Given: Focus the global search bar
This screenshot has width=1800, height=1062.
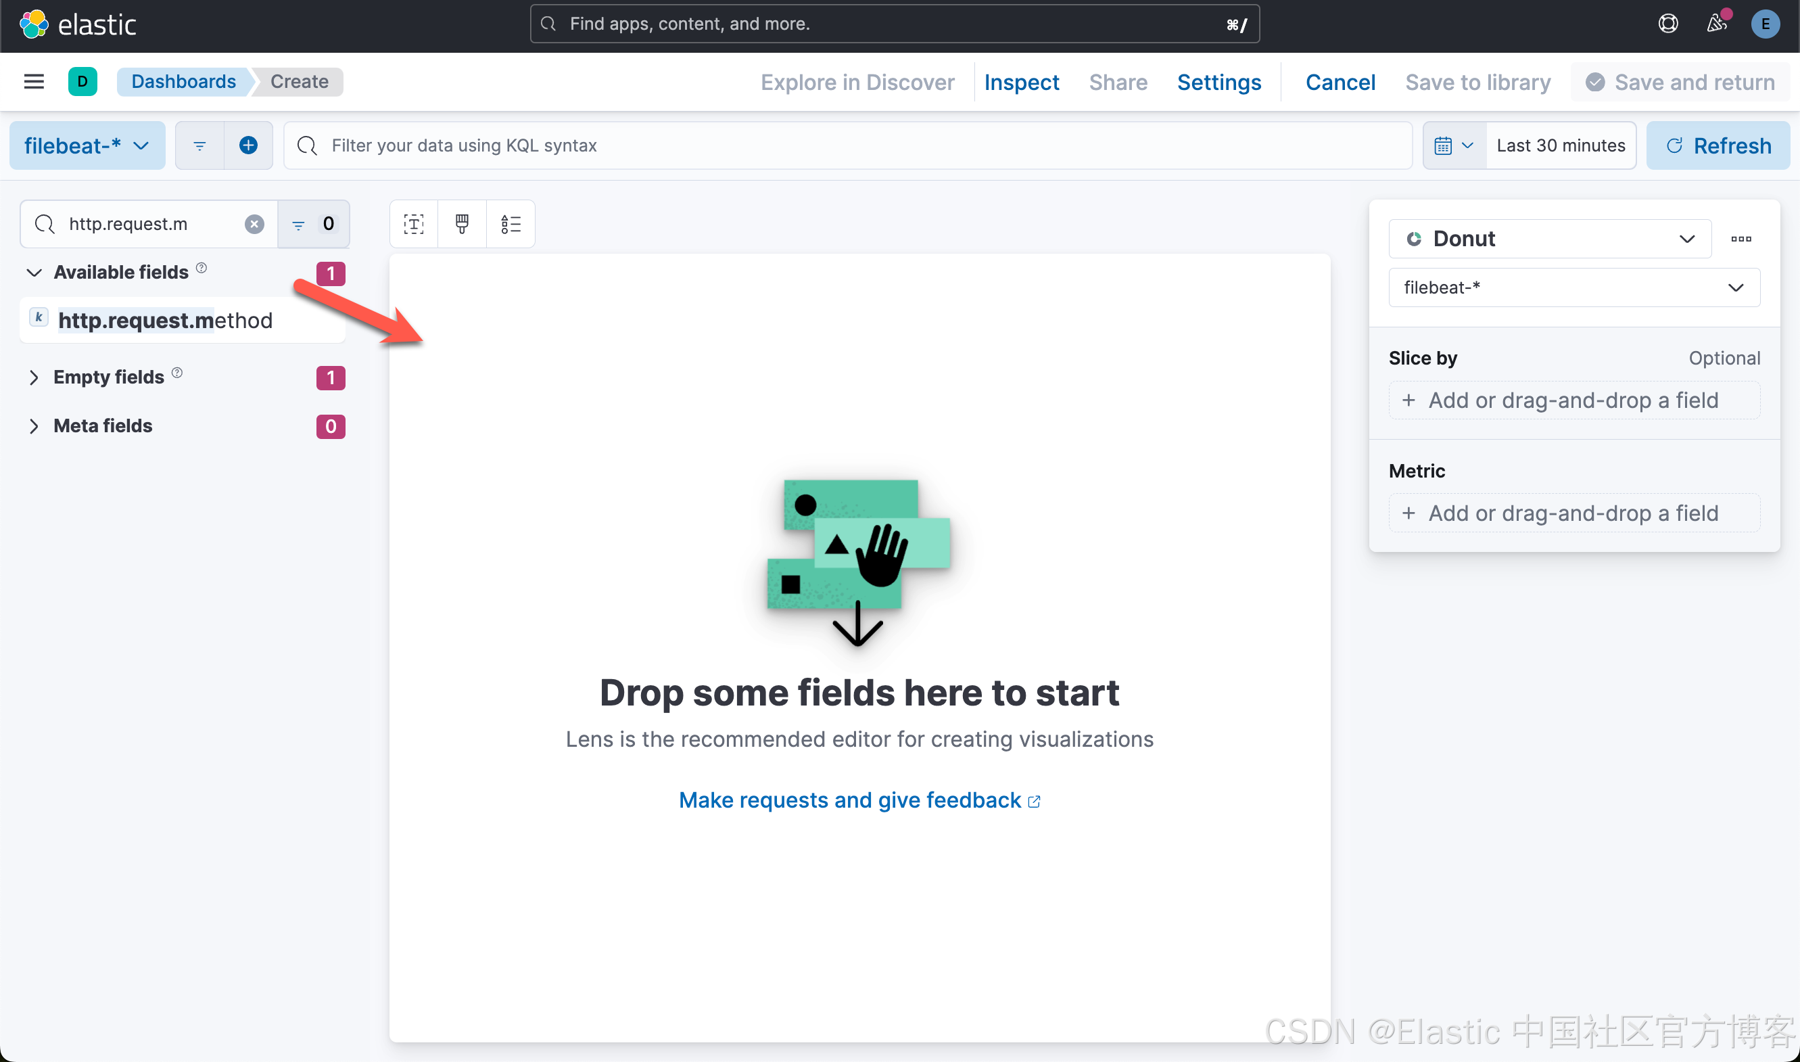Looking at the screenshot, I should coord(894,24).
